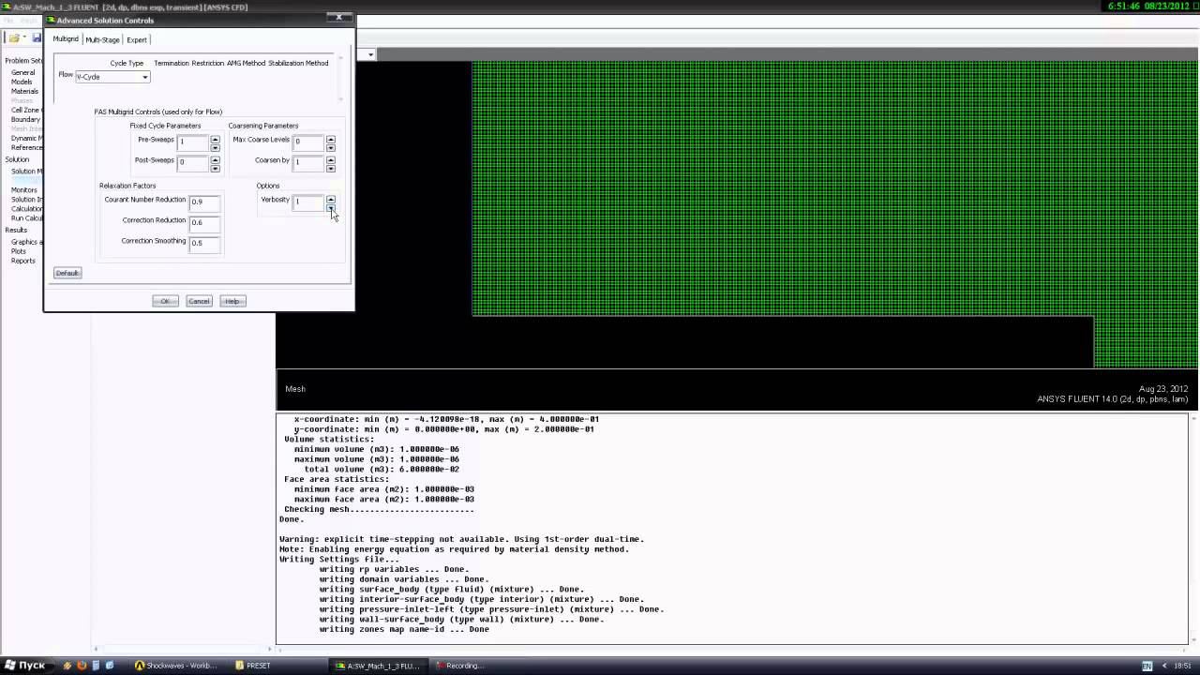
Task: Confirm the dialog with OK
Action: [165, 301]
